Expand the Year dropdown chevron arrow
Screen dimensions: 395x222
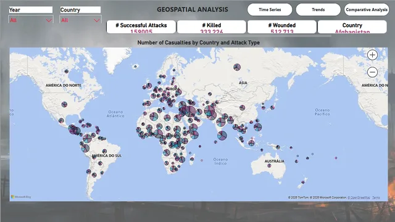49,20
